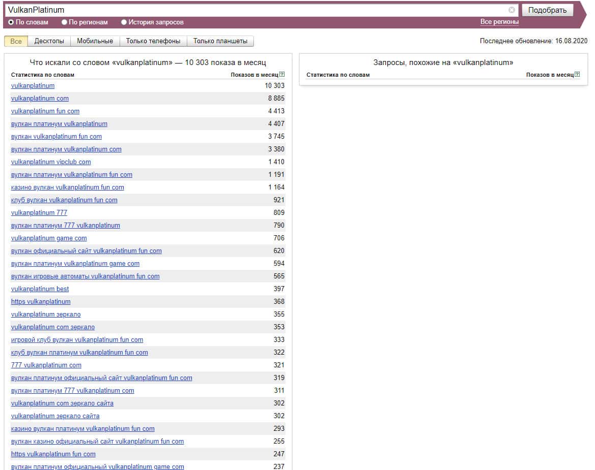Choose the 'История запросов' radio option
Screen dimensions: 595x470
(124, 22)
